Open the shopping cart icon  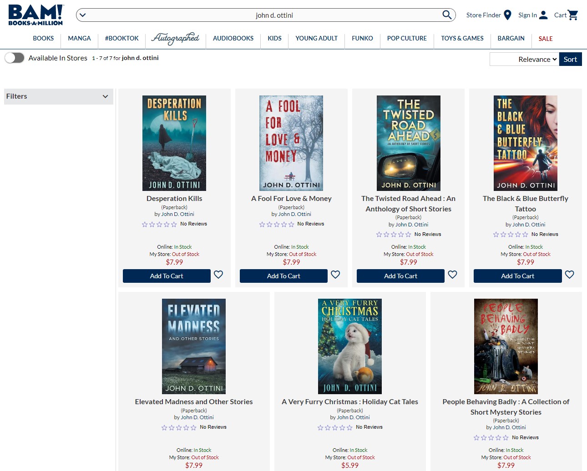pyautogui.click(x=573, y=15)
